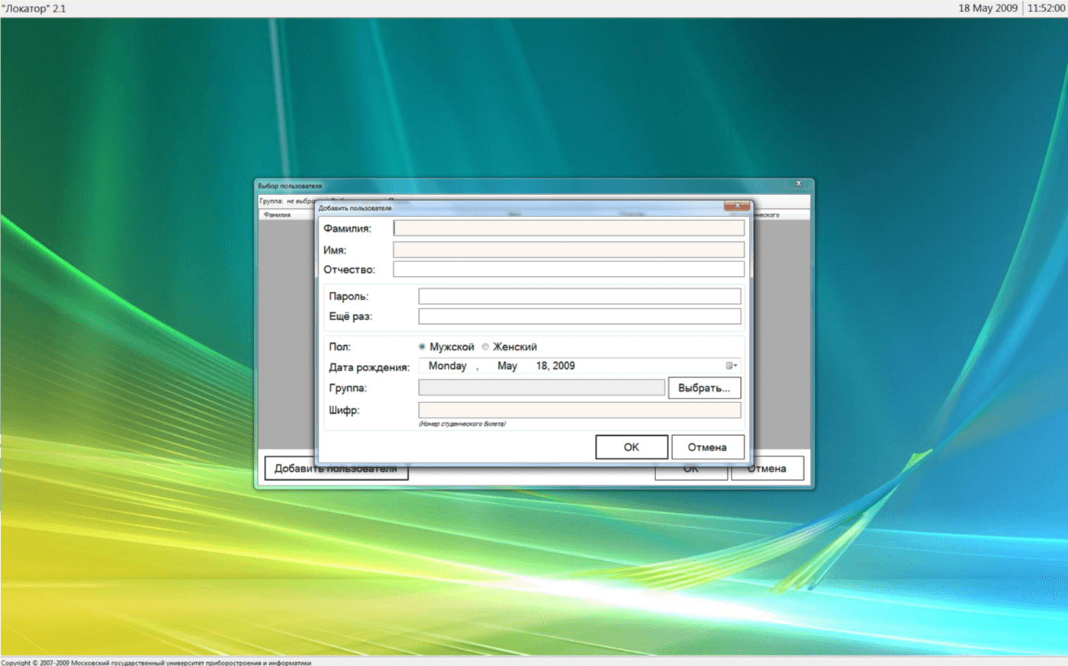Click OK in the Выбор пользователя window
The height and width of the screenshot is (666, 1068).
tap(691, 469)
